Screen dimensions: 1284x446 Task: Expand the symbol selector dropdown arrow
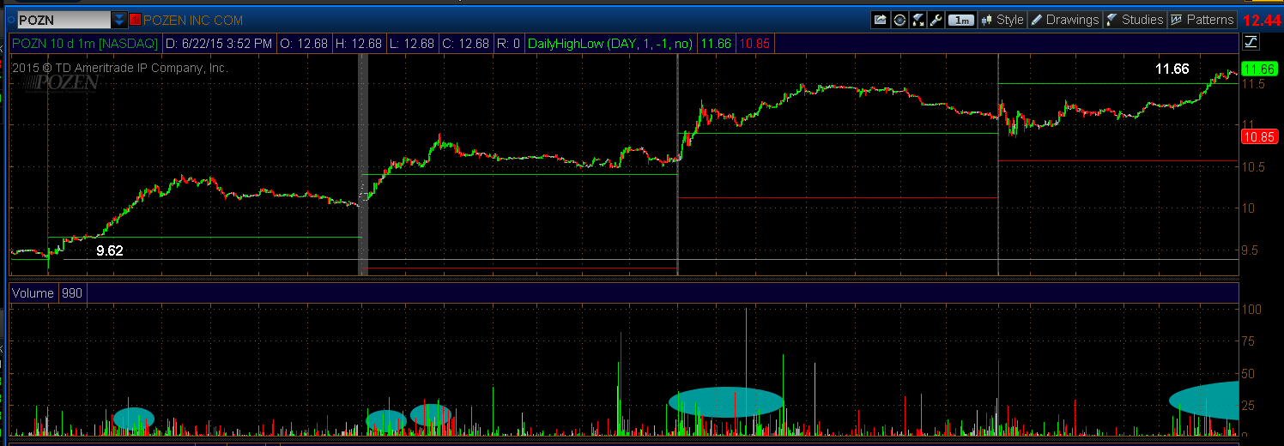119,20
